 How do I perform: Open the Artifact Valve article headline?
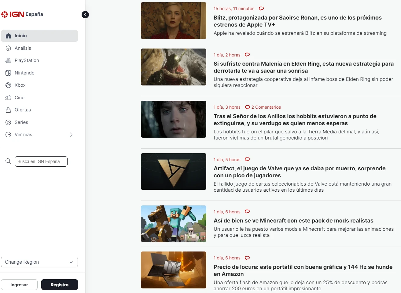[x=300, y=172]
